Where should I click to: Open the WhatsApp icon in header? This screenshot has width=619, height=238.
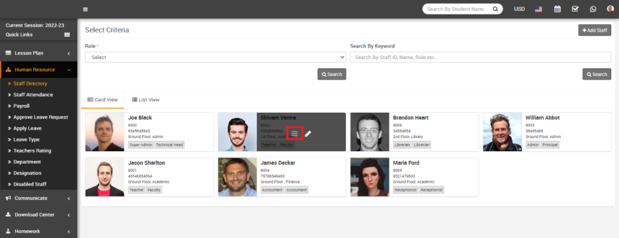(x=593, y=9)
